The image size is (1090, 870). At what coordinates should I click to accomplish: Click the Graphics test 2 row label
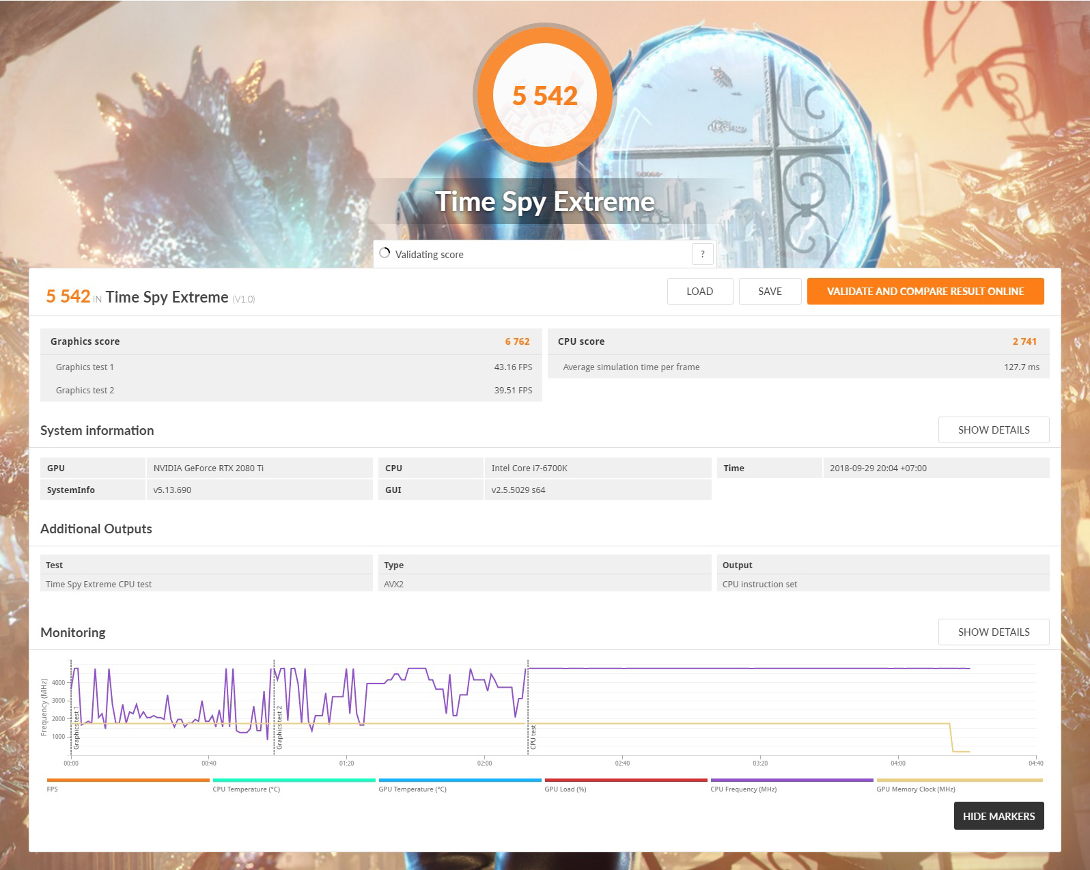click(x=85, y=390)
